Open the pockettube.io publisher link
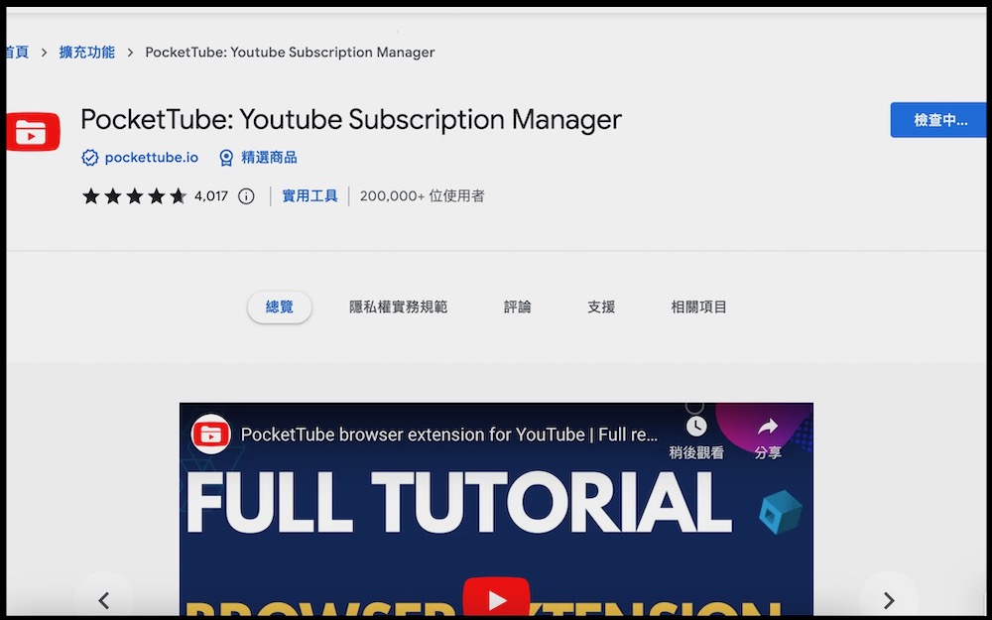Viewport: 992px width, 620px height. pos(151,158)
